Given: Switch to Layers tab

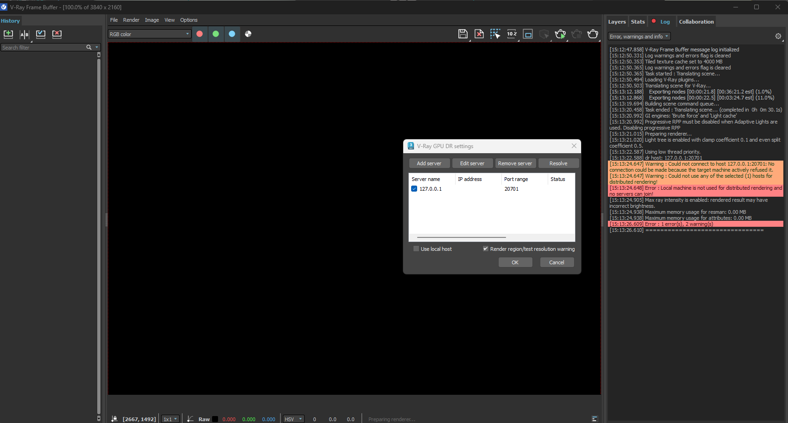Looking at the screenshot, I should pyautogui.click(x=617, y=22).
